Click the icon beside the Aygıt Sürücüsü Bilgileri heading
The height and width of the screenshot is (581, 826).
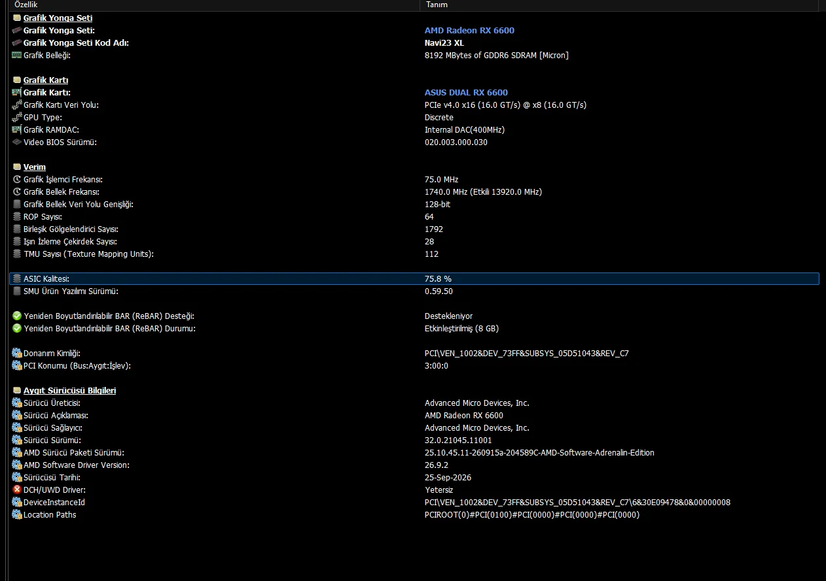click(x=17, y=391)
